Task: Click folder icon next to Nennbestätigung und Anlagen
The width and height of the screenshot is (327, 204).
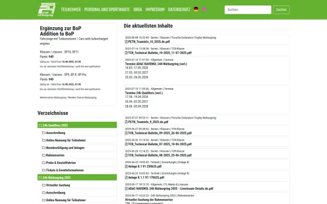Action: [44, 148]
